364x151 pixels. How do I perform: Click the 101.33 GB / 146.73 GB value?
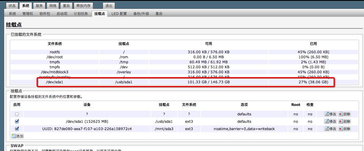[x=209, y=82]
